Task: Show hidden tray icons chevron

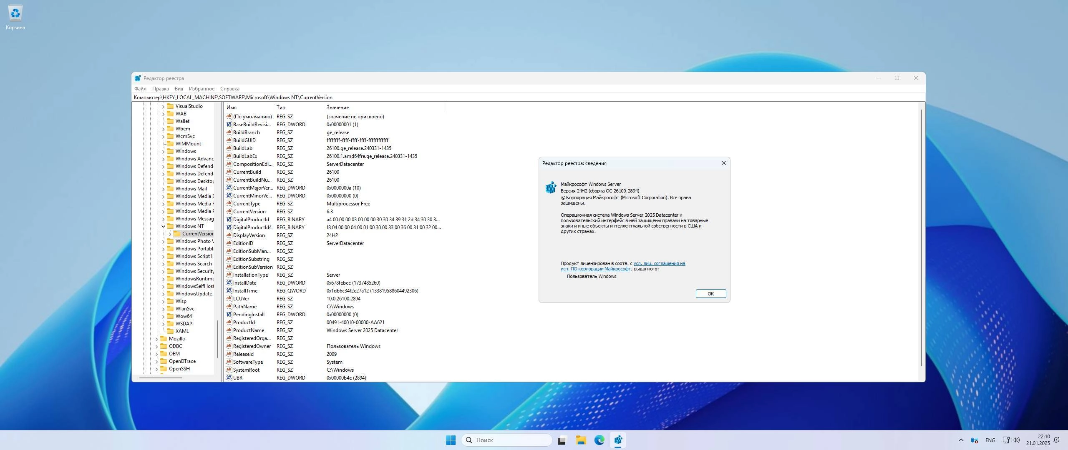Action: point(961,440)
